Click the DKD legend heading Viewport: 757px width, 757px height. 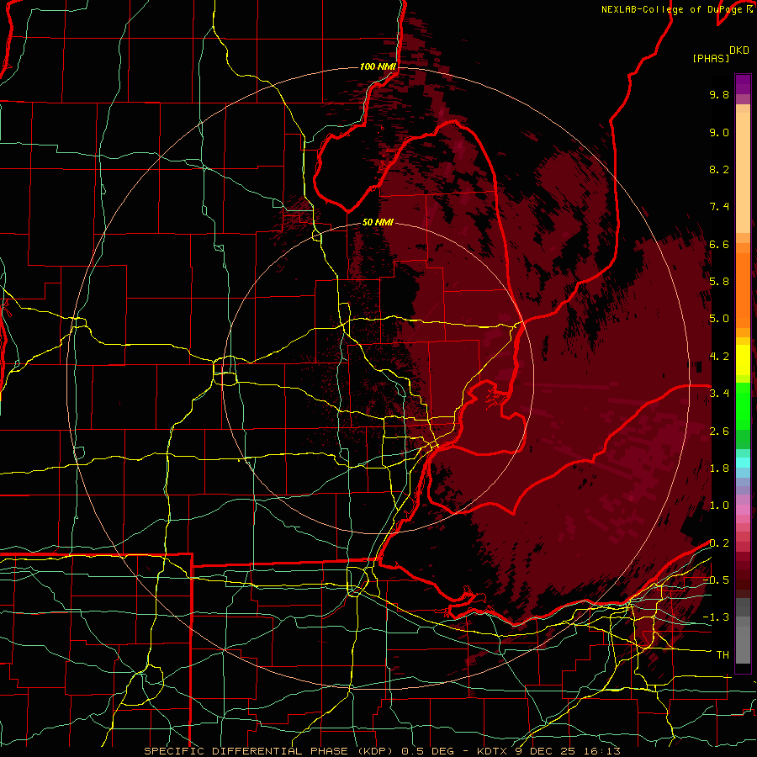tap(739, 50)
